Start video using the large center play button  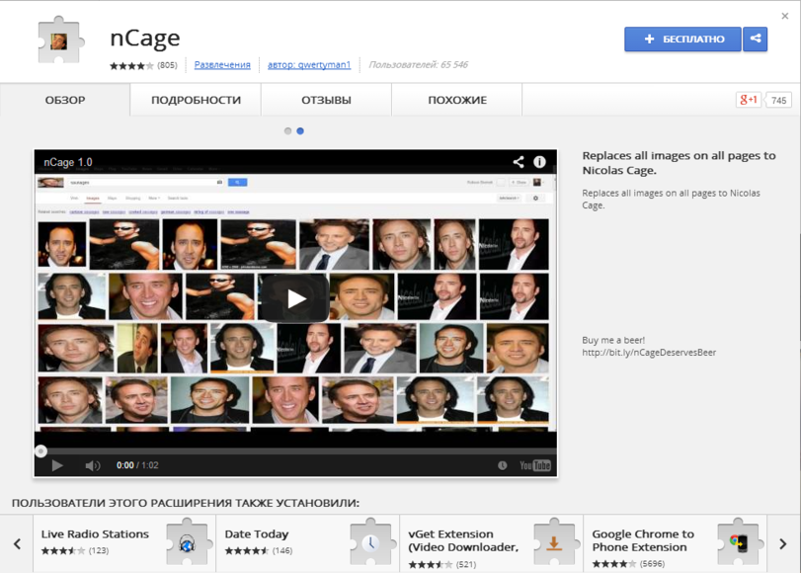pos(295,298)
